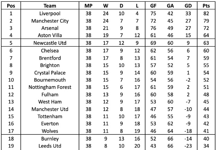218x150 pixels.
Task: Select the Liverpool team cell
Action: point(50,14)
